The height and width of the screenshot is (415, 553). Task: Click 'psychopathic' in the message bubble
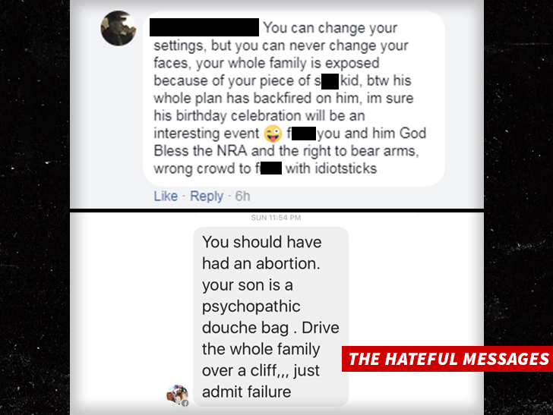click(251, 307)
